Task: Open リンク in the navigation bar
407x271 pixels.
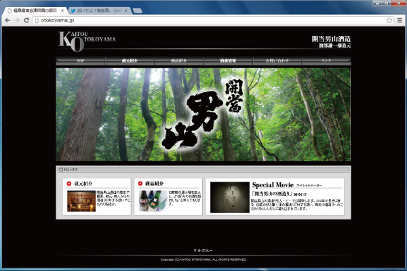Action: 326,61
